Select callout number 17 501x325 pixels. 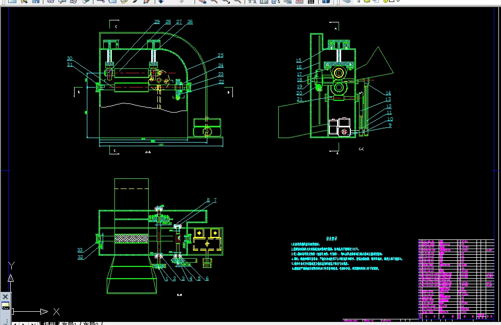299,74
